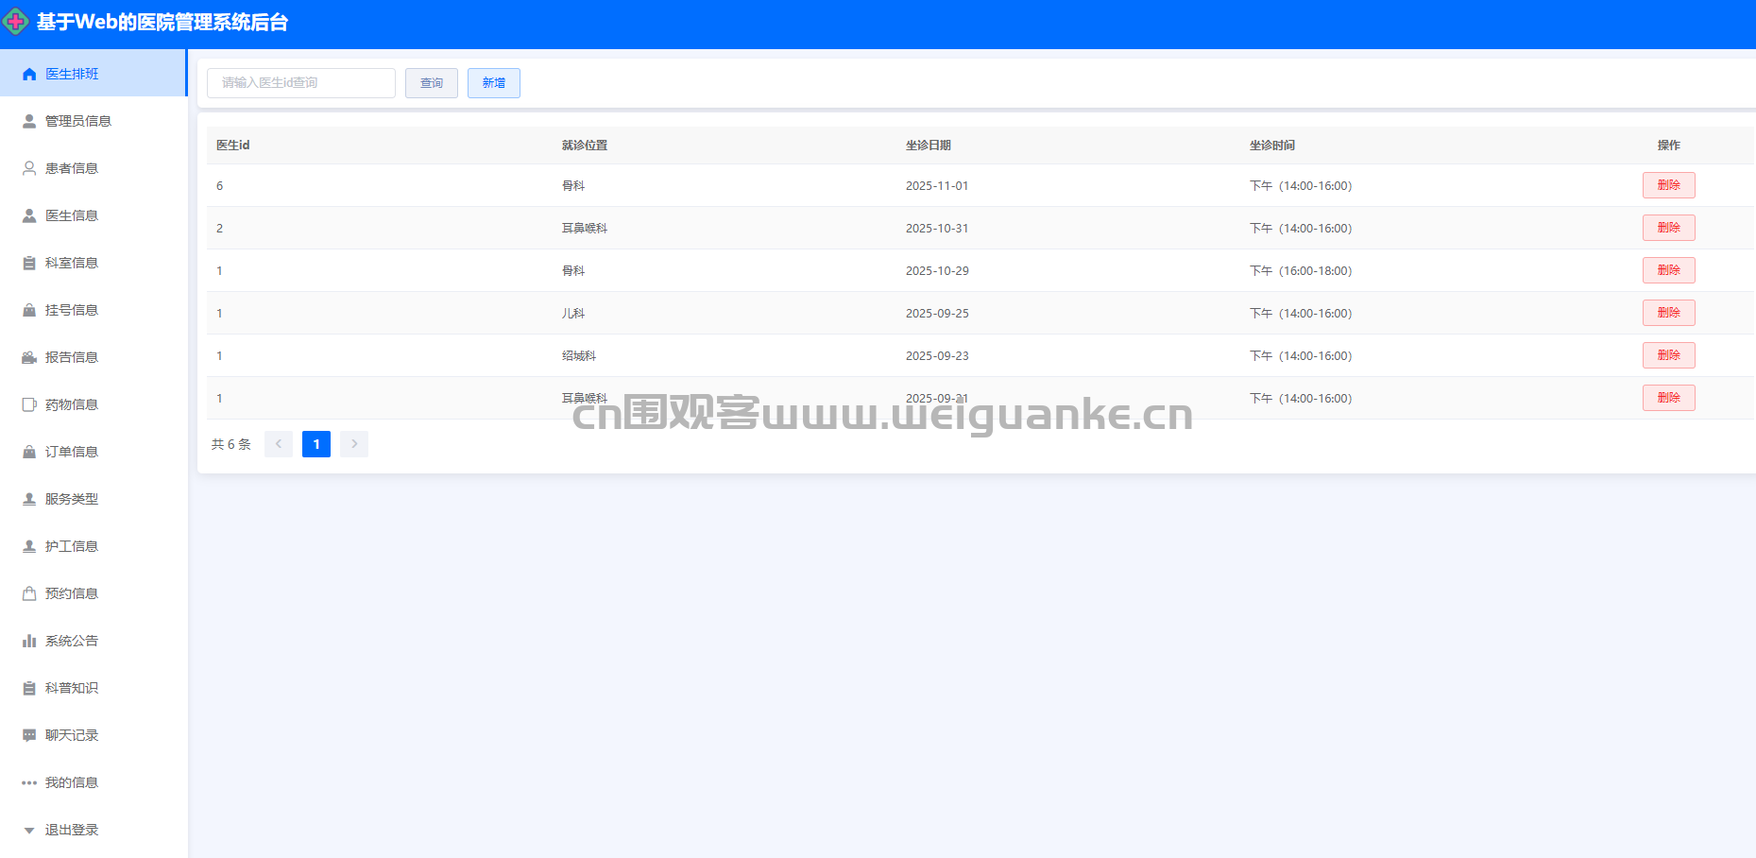Click the person icon beside 患者信息
Image resolution: width=1756 pixels, height=858 pixels.
(29, 168)
